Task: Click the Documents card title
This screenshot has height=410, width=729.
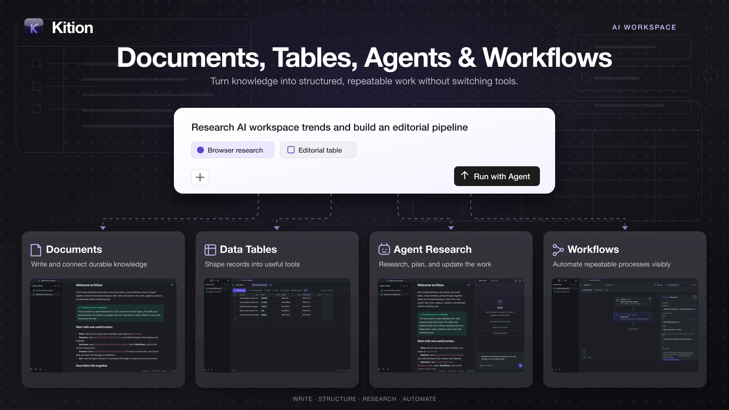Action: tap(74, 249)
